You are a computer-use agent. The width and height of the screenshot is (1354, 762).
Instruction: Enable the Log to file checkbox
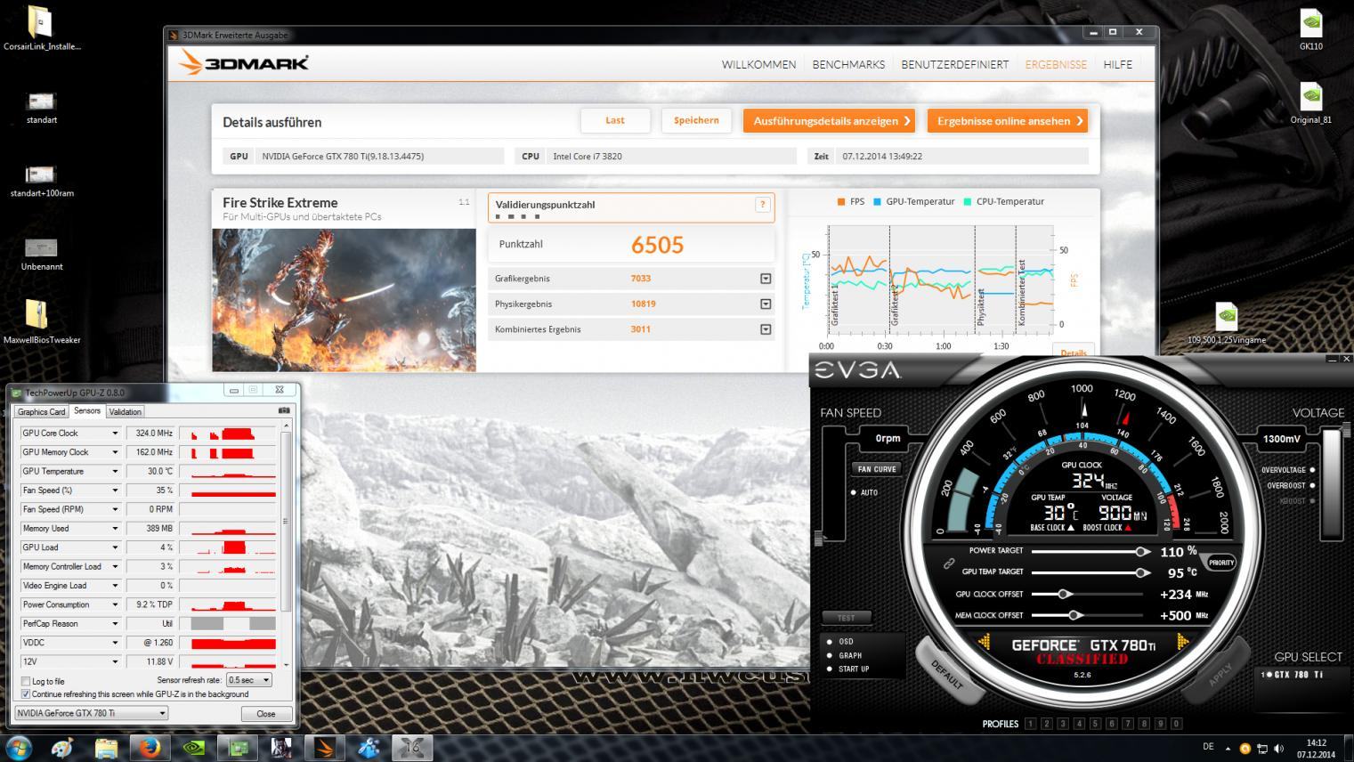tap(26, 681)
